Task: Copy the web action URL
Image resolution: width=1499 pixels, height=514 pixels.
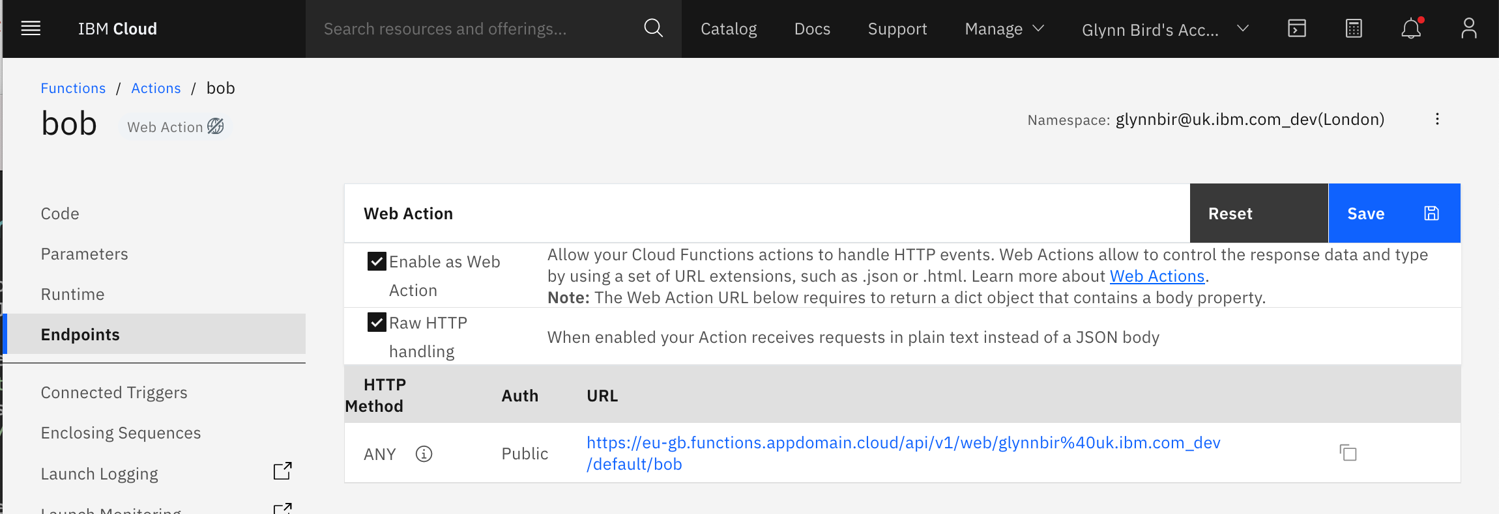Action: point(1348,452)
